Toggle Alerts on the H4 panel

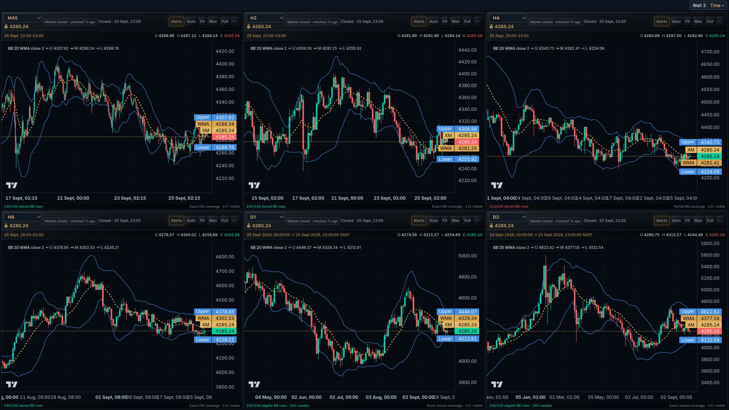[661, 22]
